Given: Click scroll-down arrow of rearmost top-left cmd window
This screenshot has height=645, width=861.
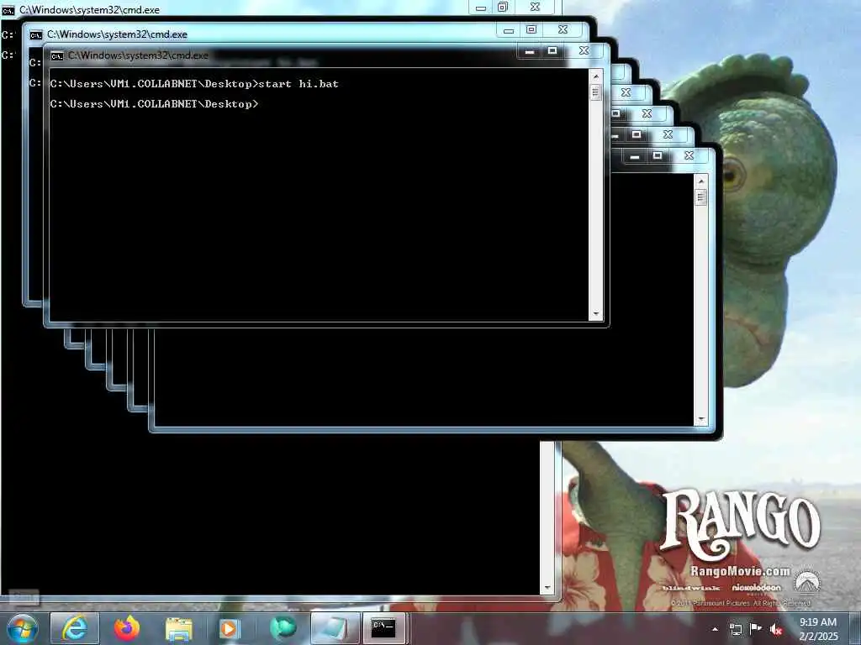Looking at the screenshot, I should [x=547, y=587].
